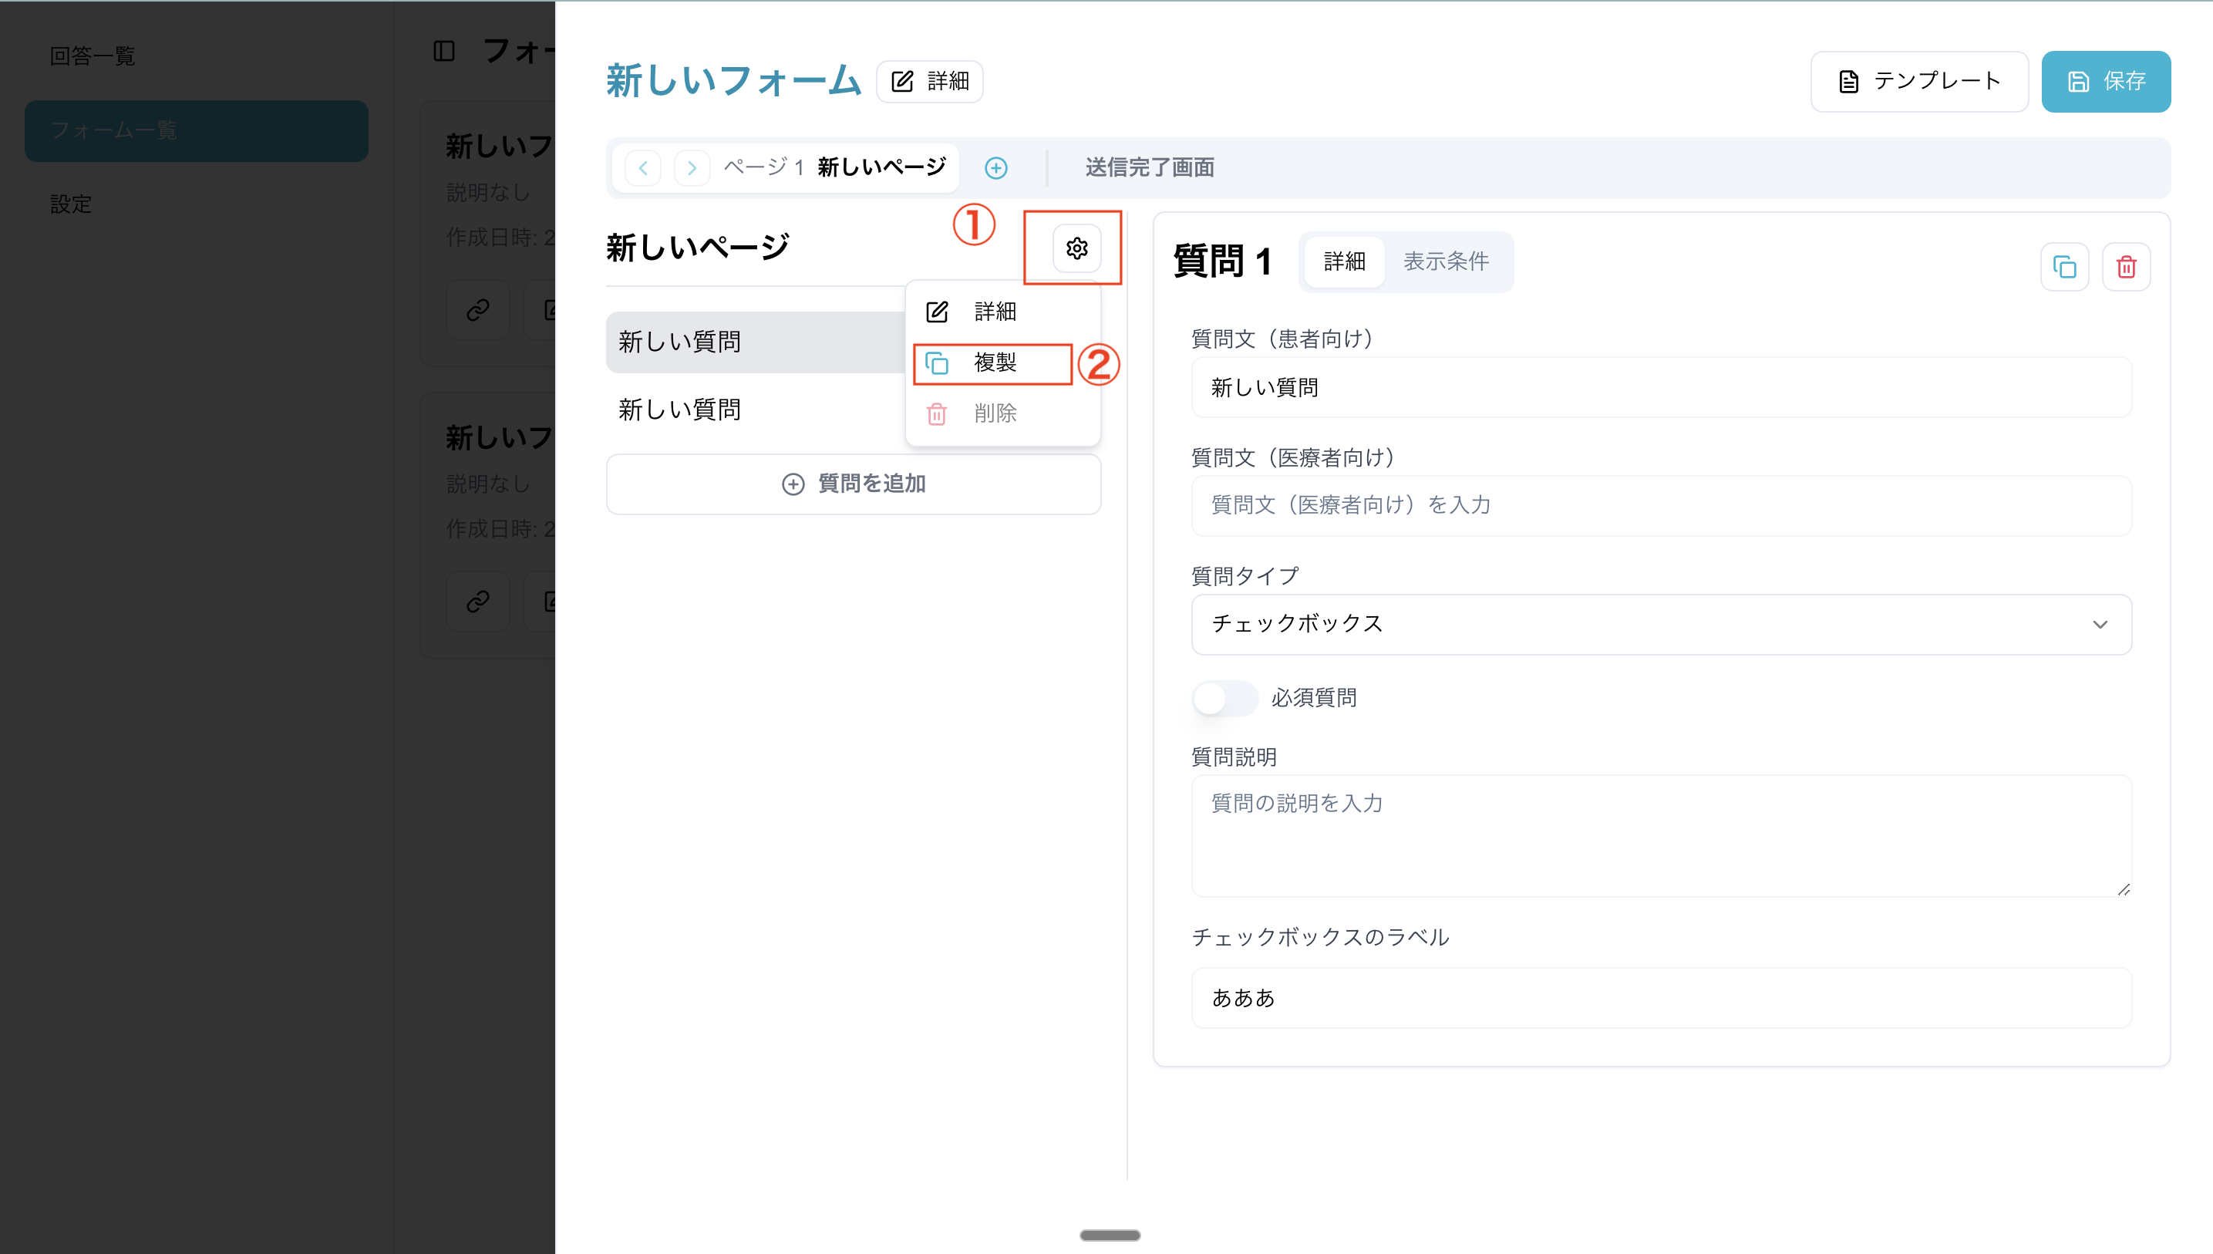Duplicate question 1 with copy icon
2213x1254 pixels.
click(x=2064, y=267)
